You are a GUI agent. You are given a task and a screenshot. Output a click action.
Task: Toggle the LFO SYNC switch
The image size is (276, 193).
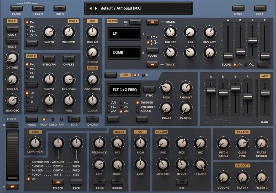click(149, 90)
